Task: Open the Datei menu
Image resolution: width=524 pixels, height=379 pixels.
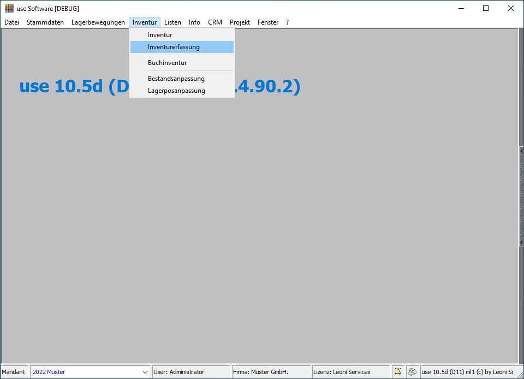Action: [11, 22]
